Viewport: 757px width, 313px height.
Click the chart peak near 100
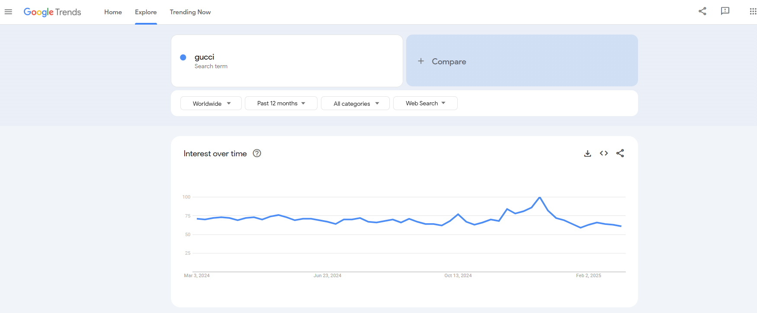point(539,198)
